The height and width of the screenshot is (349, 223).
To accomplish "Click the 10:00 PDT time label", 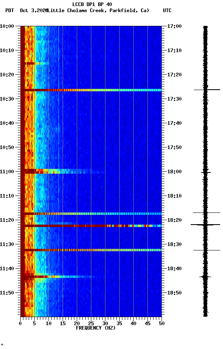I will click(x=7, y=26).
